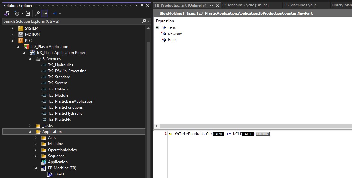Open the search options dropdown arrow
The width and height of the screenshot is (352, 178).
[149, 21]
